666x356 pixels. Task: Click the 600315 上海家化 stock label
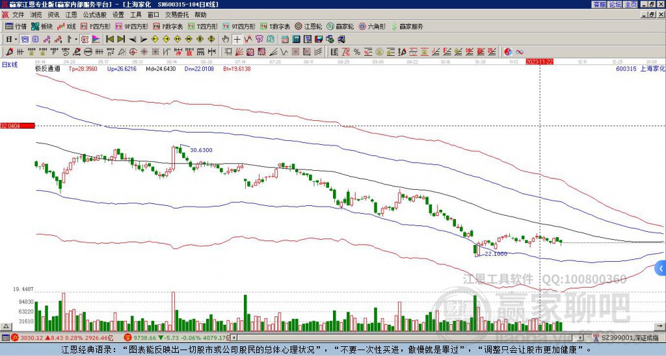tap(640, 69)
